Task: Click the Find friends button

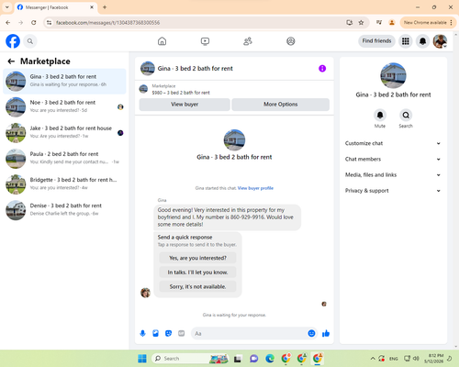Action: coord(376,41)
